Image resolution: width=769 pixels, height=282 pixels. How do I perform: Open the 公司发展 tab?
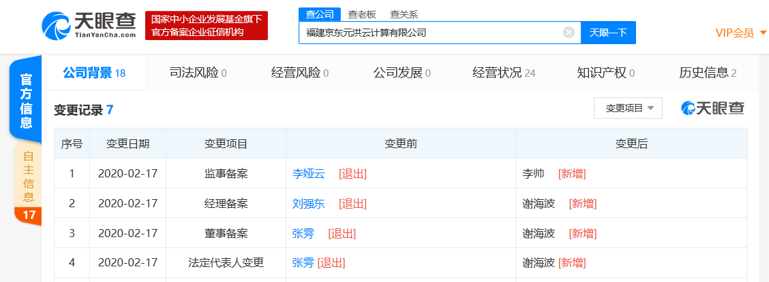402,73
